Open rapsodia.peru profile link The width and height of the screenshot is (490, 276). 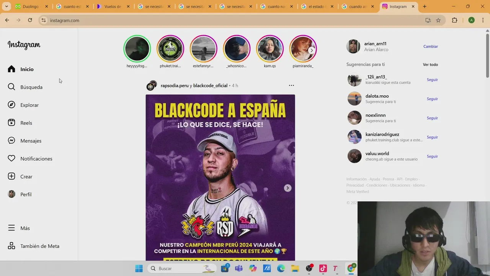pos(175,85)
